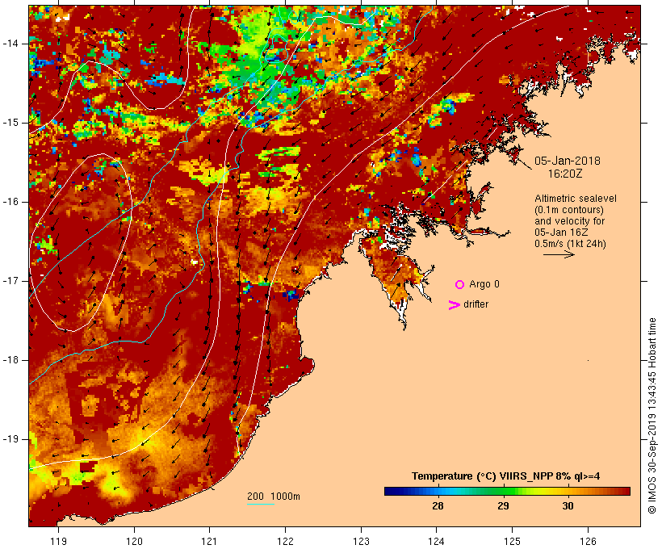Click the 0.5m/s velocity scale arrow
The image size is (662, 549).
coord(559,254)
